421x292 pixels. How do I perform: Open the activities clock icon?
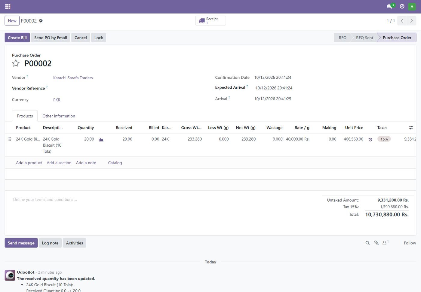pyautogui.click(x=402, y=6)
